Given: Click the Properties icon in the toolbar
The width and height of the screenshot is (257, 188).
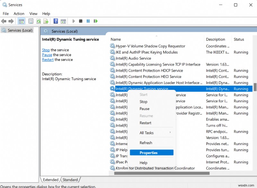Looking at the screenshot, I should tap(31, 21).
